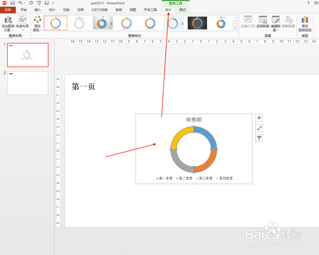Click the green plus Chart Elements button beside chart
The width and height of the screenshot is (319, 255).
(x=259, y=118)
